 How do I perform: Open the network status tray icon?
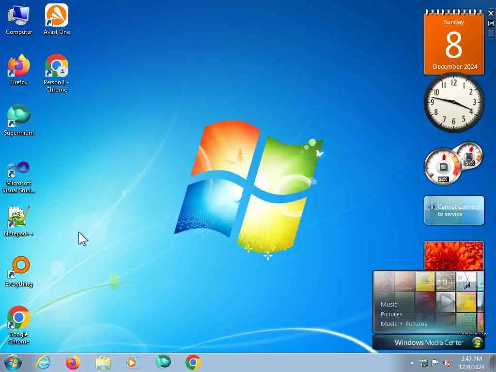point(423,363)
